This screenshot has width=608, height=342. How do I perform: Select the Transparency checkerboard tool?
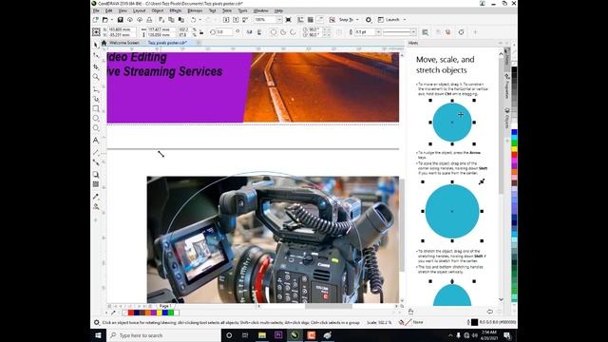point(96,184)
